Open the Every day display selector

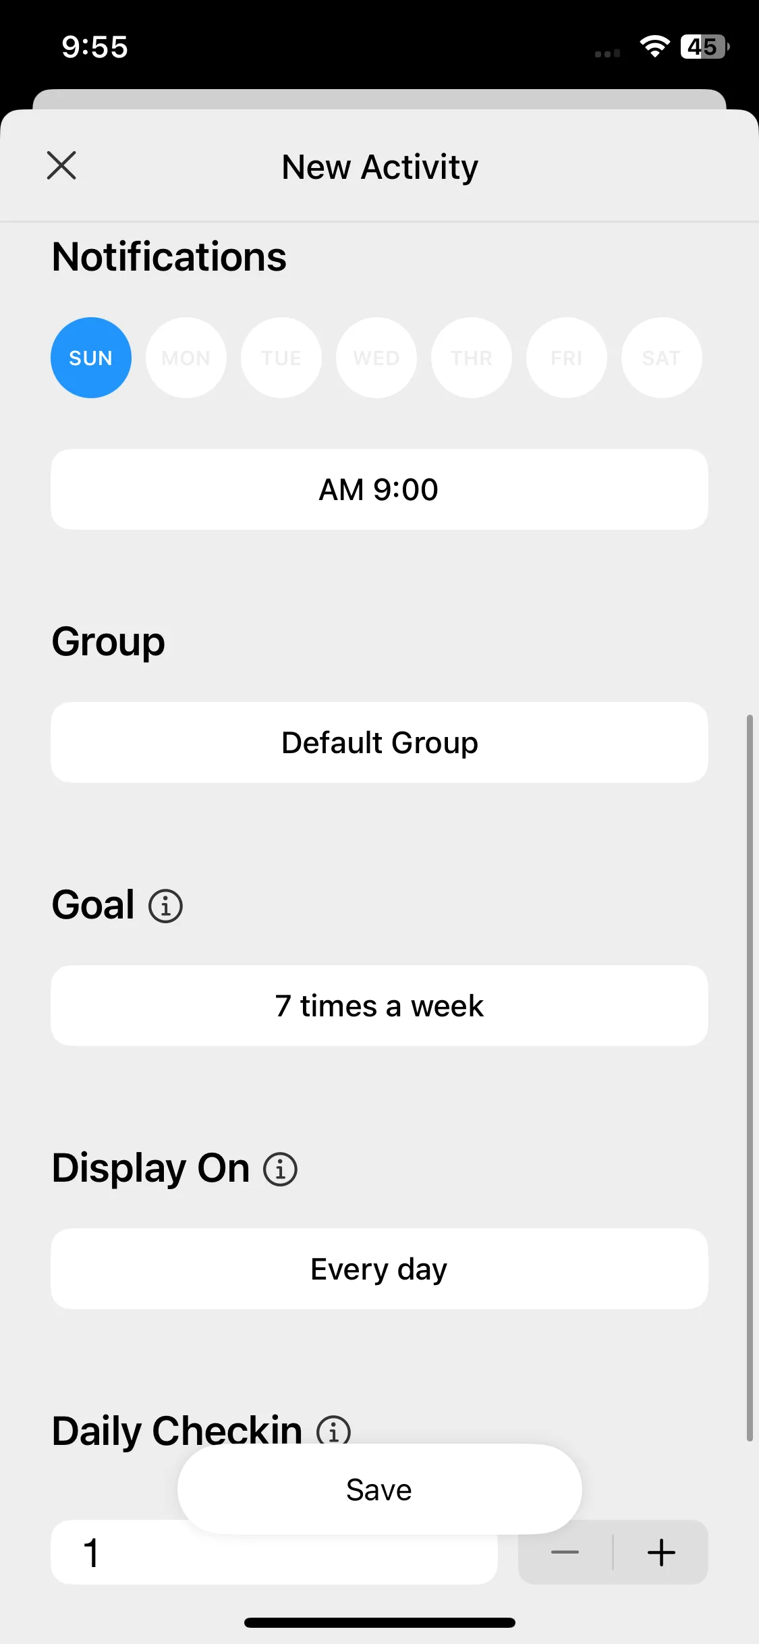[379, 1269]
